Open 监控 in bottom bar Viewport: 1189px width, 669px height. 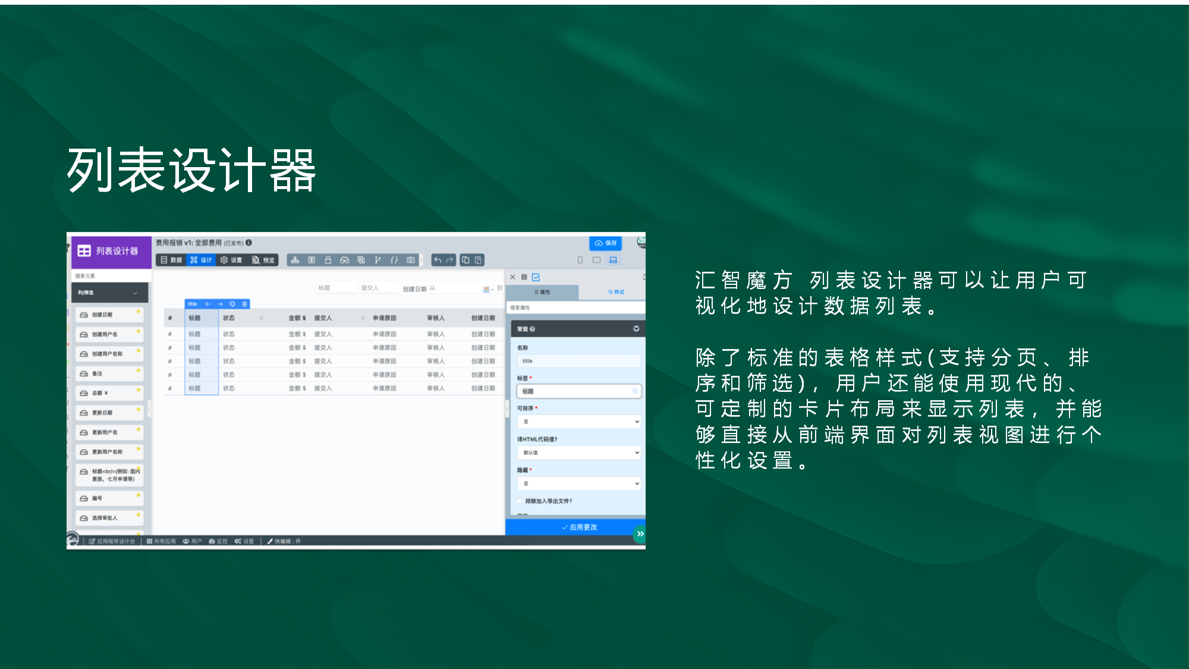218,541
